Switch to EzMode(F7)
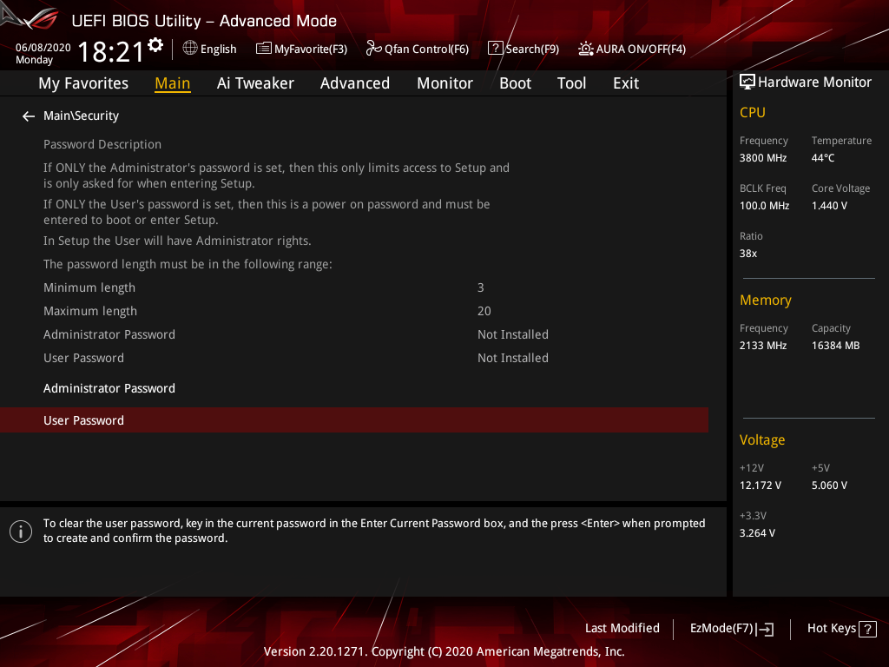Image resolution: width=889 pixels, height=667 pixels. pyautogui.click(x=732, y=629)
